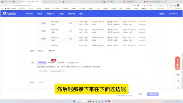The image size is (183, 103).
Task: Open the Windows Start menu
Action: coord(74,101)
